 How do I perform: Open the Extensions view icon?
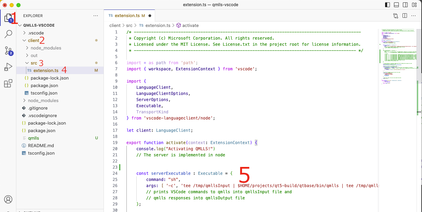8,84
